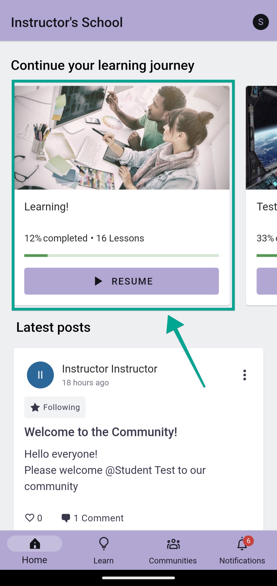Image resolution: width=277 pixels, height=586 pixels.
Task: Open the partially visible Test course card
Action: click(x=261, y=196)
